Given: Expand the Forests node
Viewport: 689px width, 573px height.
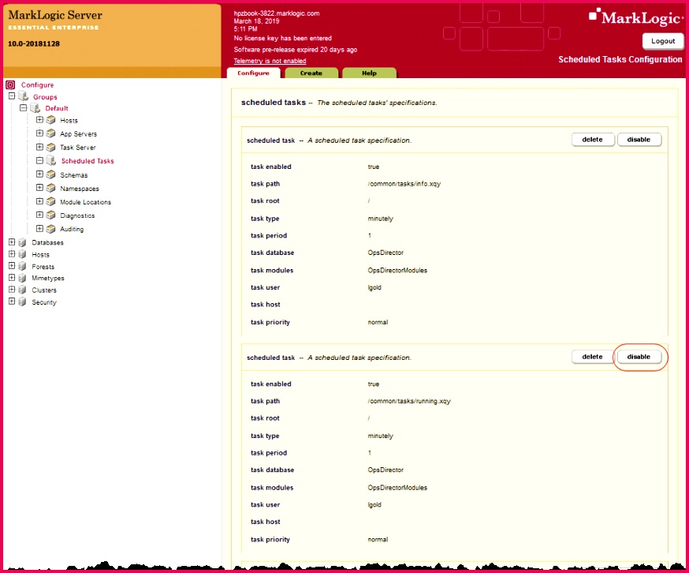Looking at the screenshot, I should point(12,265).
